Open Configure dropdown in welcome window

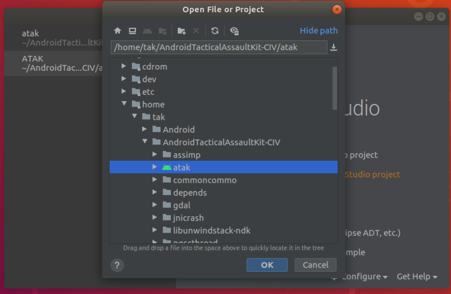[364, 276]
